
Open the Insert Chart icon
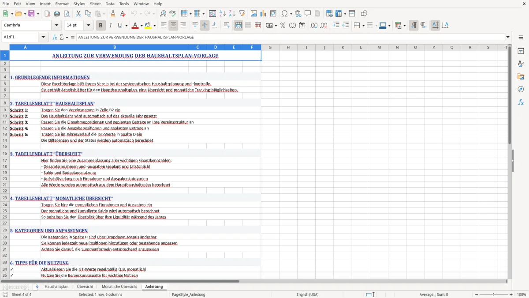click(x=263, y=13)
